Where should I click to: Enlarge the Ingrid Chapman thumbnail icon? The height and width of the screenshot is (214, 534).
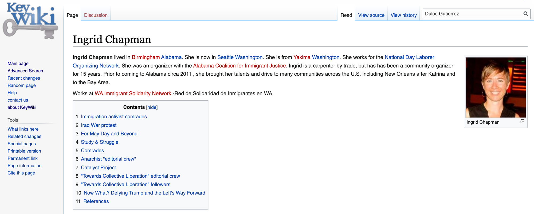coord(522,121)
